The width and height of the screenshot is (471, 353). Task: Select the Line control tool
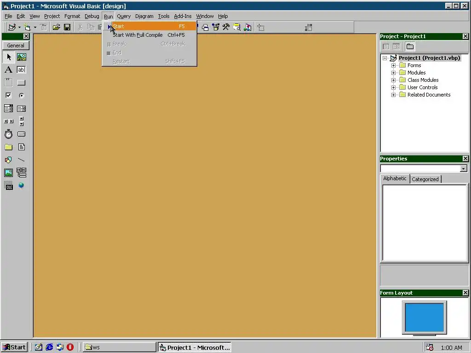click(x=21, y=160)
